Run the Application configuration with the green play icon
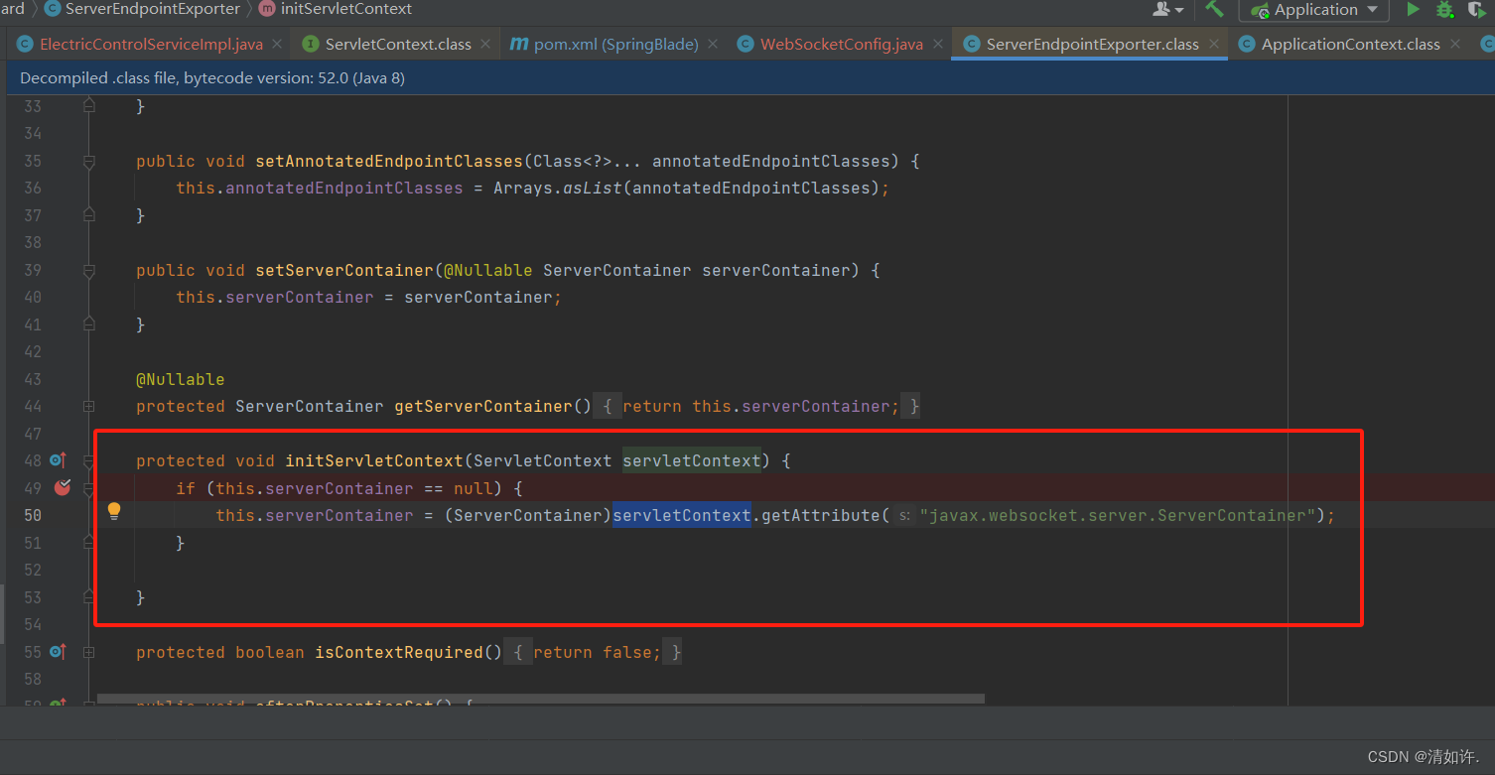 (1413, 10)
